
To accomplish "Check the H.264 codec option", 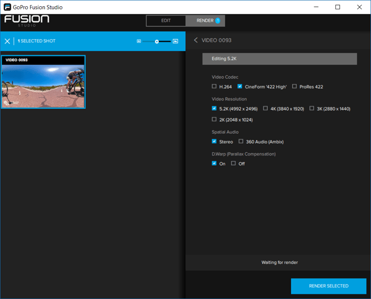I will point(214,86).
